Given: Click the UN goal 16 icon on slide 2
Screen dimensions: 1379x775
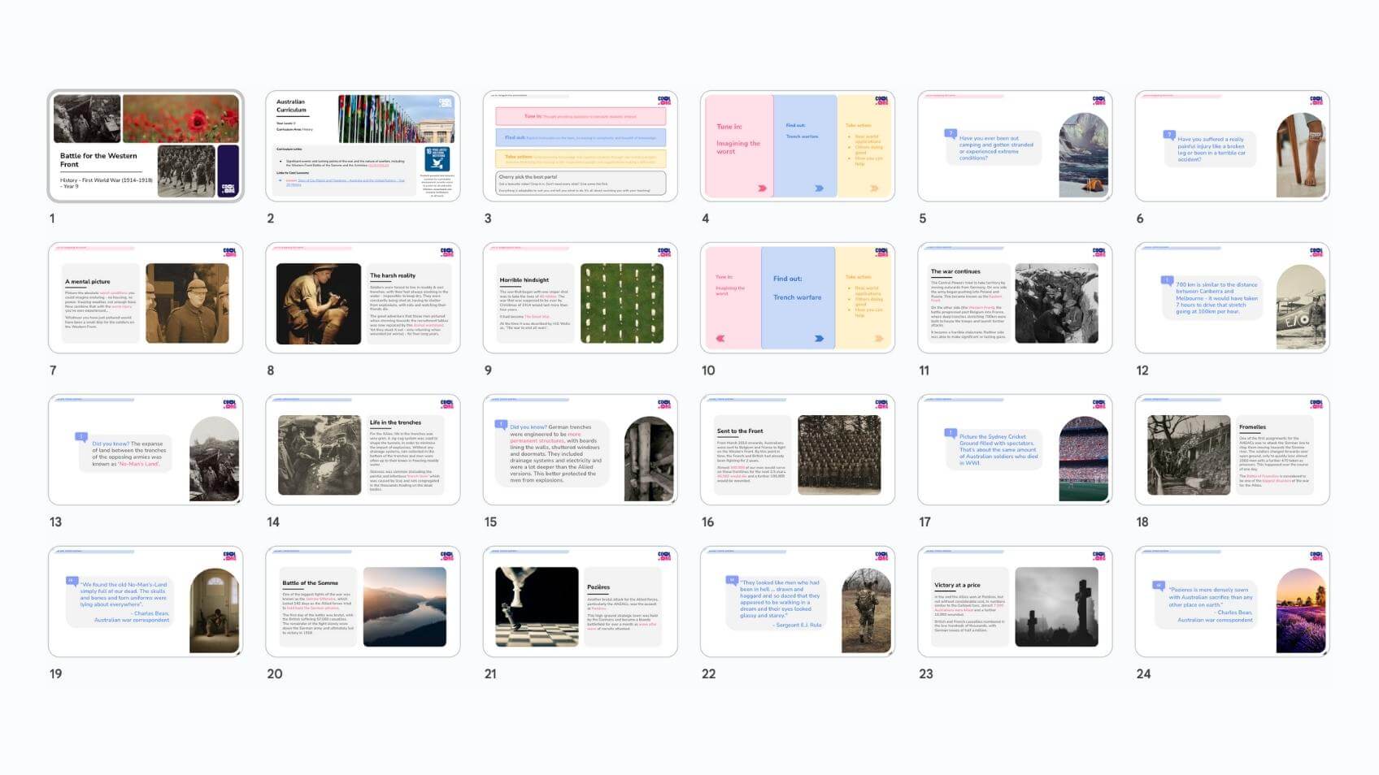Looking at the screenshot, I should [x=437, y=158].
